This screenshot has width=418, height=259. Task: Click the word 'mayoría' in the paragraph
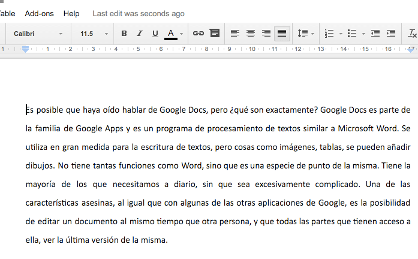pos(41,185)
